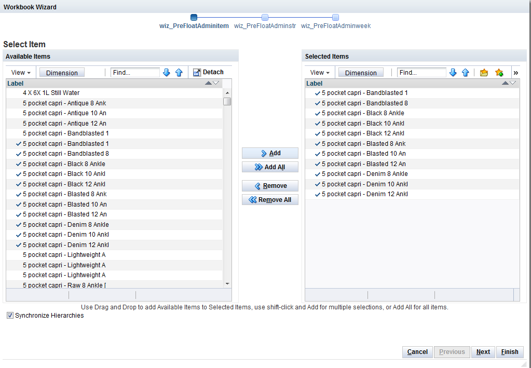The height and width of the screenshot is (368, 531).
Task: Select Black 8 Ankle in Selected Items
Action: (412, 113)
